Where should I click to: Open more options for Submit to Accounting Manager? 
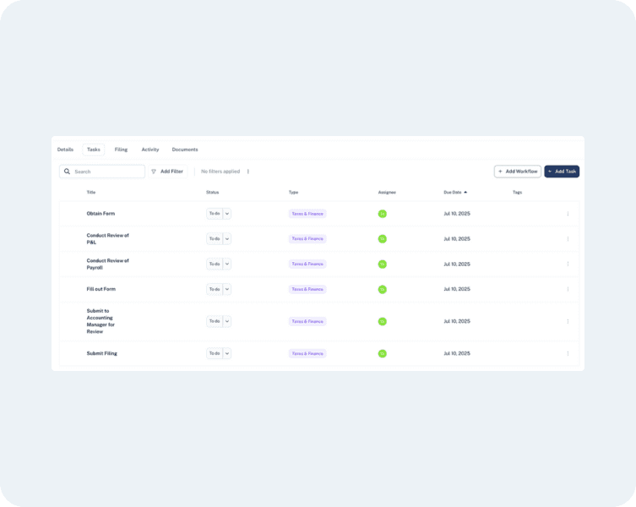pos(568,321)
